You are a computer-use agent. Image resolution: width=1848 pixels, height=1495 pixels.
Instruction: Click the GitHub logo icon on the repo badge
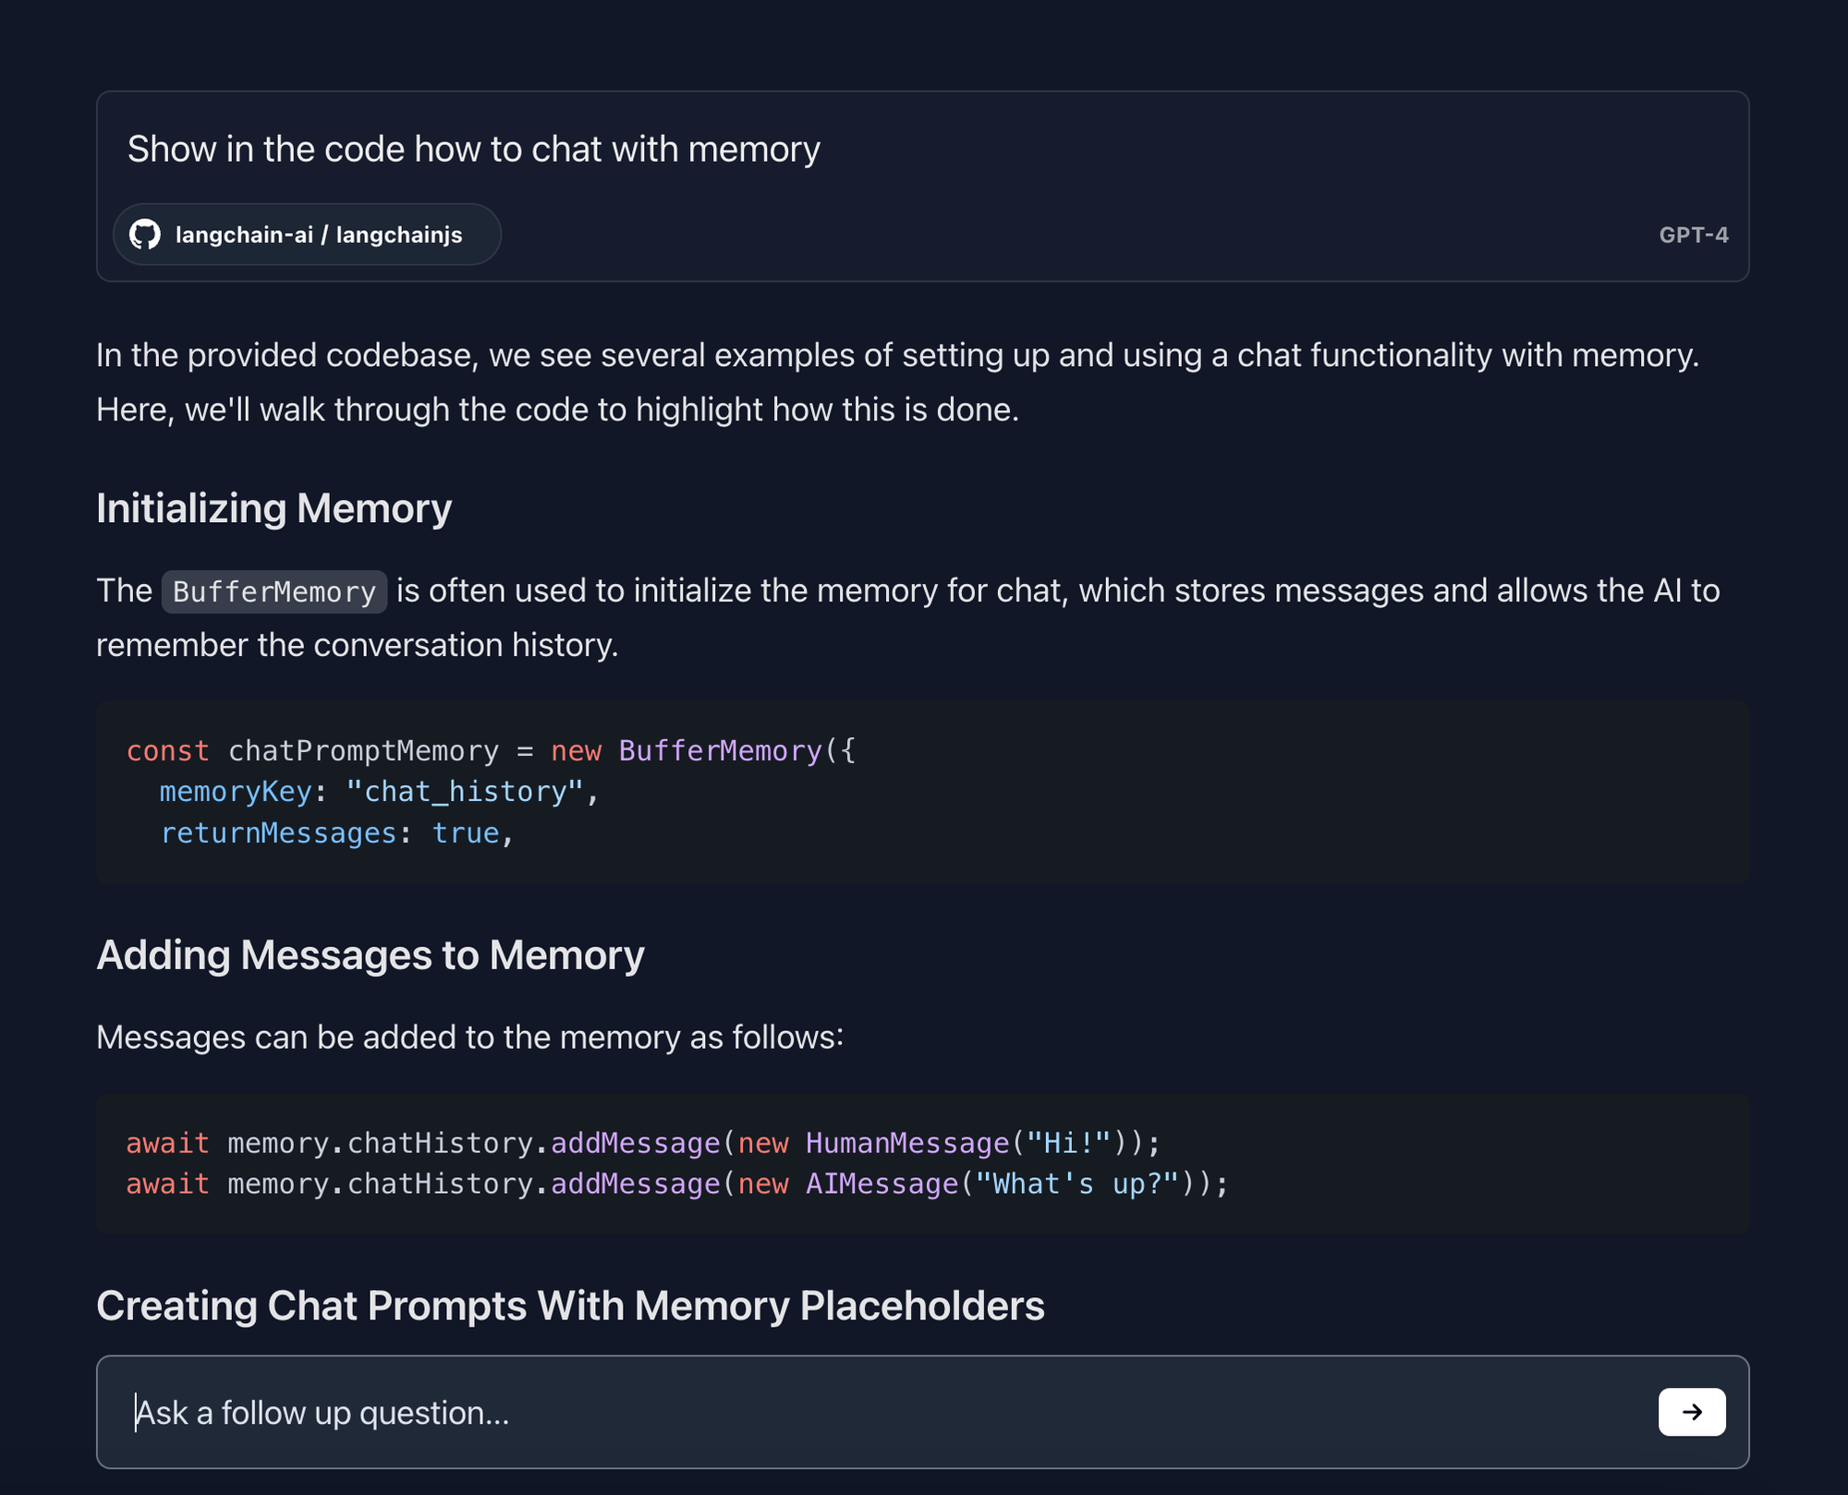[x=147, y=234]
